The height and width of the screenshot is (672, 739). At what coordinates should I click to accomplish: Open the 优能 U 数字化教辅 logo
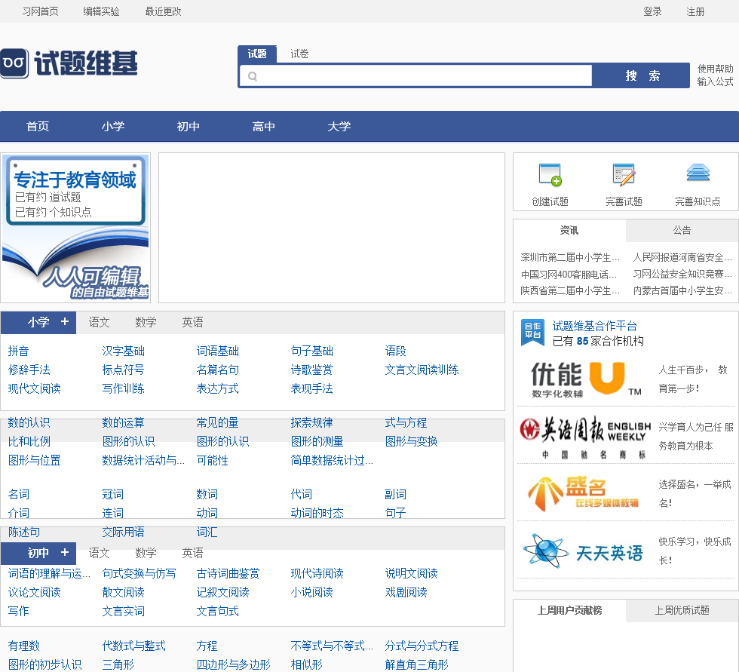(x=587, y=379)
